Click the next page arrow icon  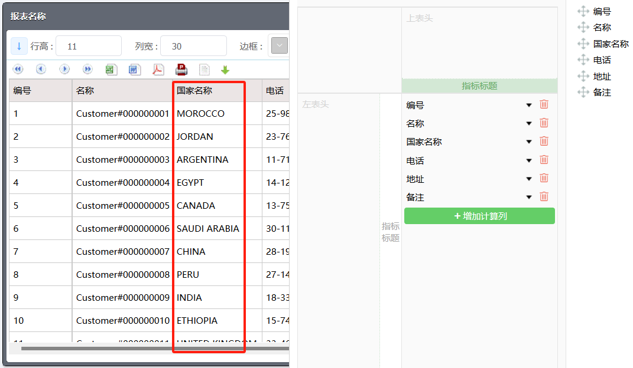(x=64, y=70)
